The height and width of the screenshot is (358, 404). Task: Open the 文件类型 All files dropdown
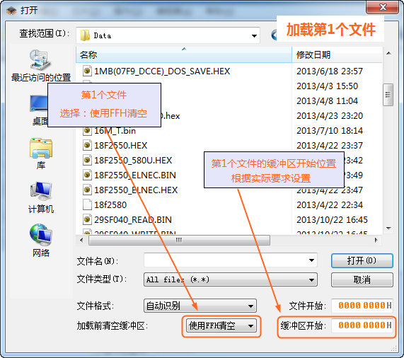311,280
